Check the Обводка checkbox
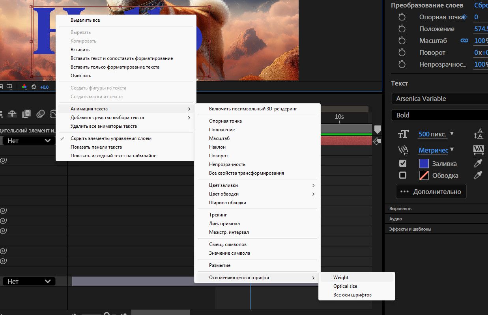488x315 pixels. tap(403, 175)
